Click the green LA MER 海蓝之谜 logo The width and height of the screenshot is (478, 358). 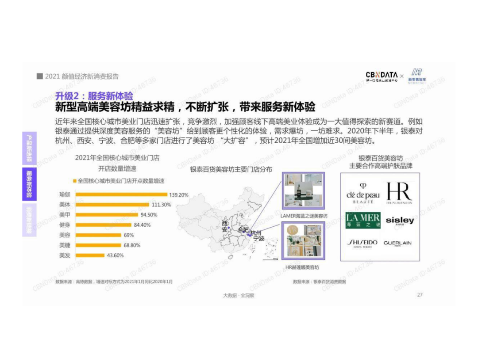pos(363,220)
